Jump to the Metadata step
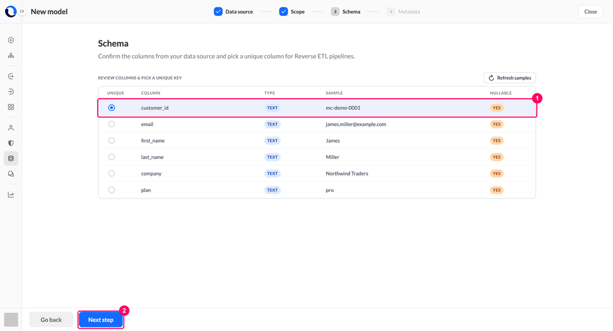This screenshot has width=613, height=331. pos(404,12)
